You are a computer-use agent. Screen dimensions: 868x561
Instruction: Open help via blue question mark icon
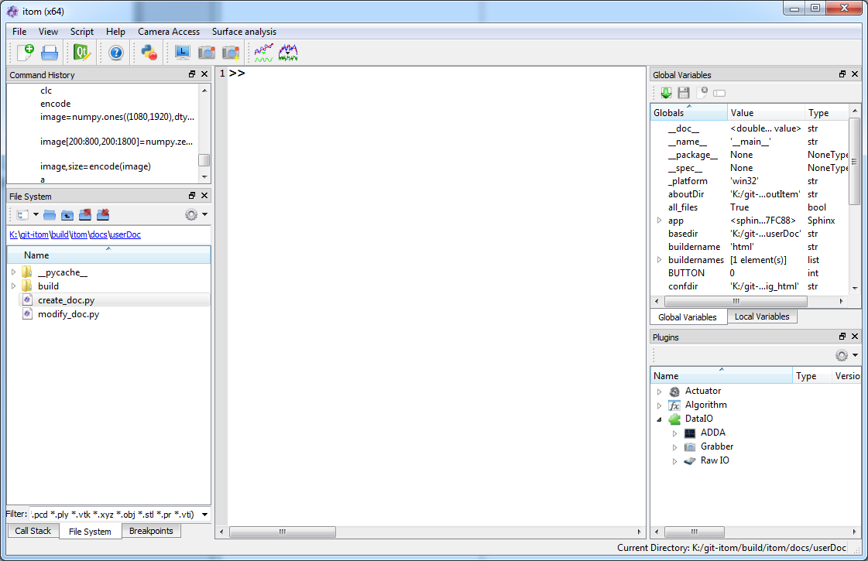click(x=115, y=53)
